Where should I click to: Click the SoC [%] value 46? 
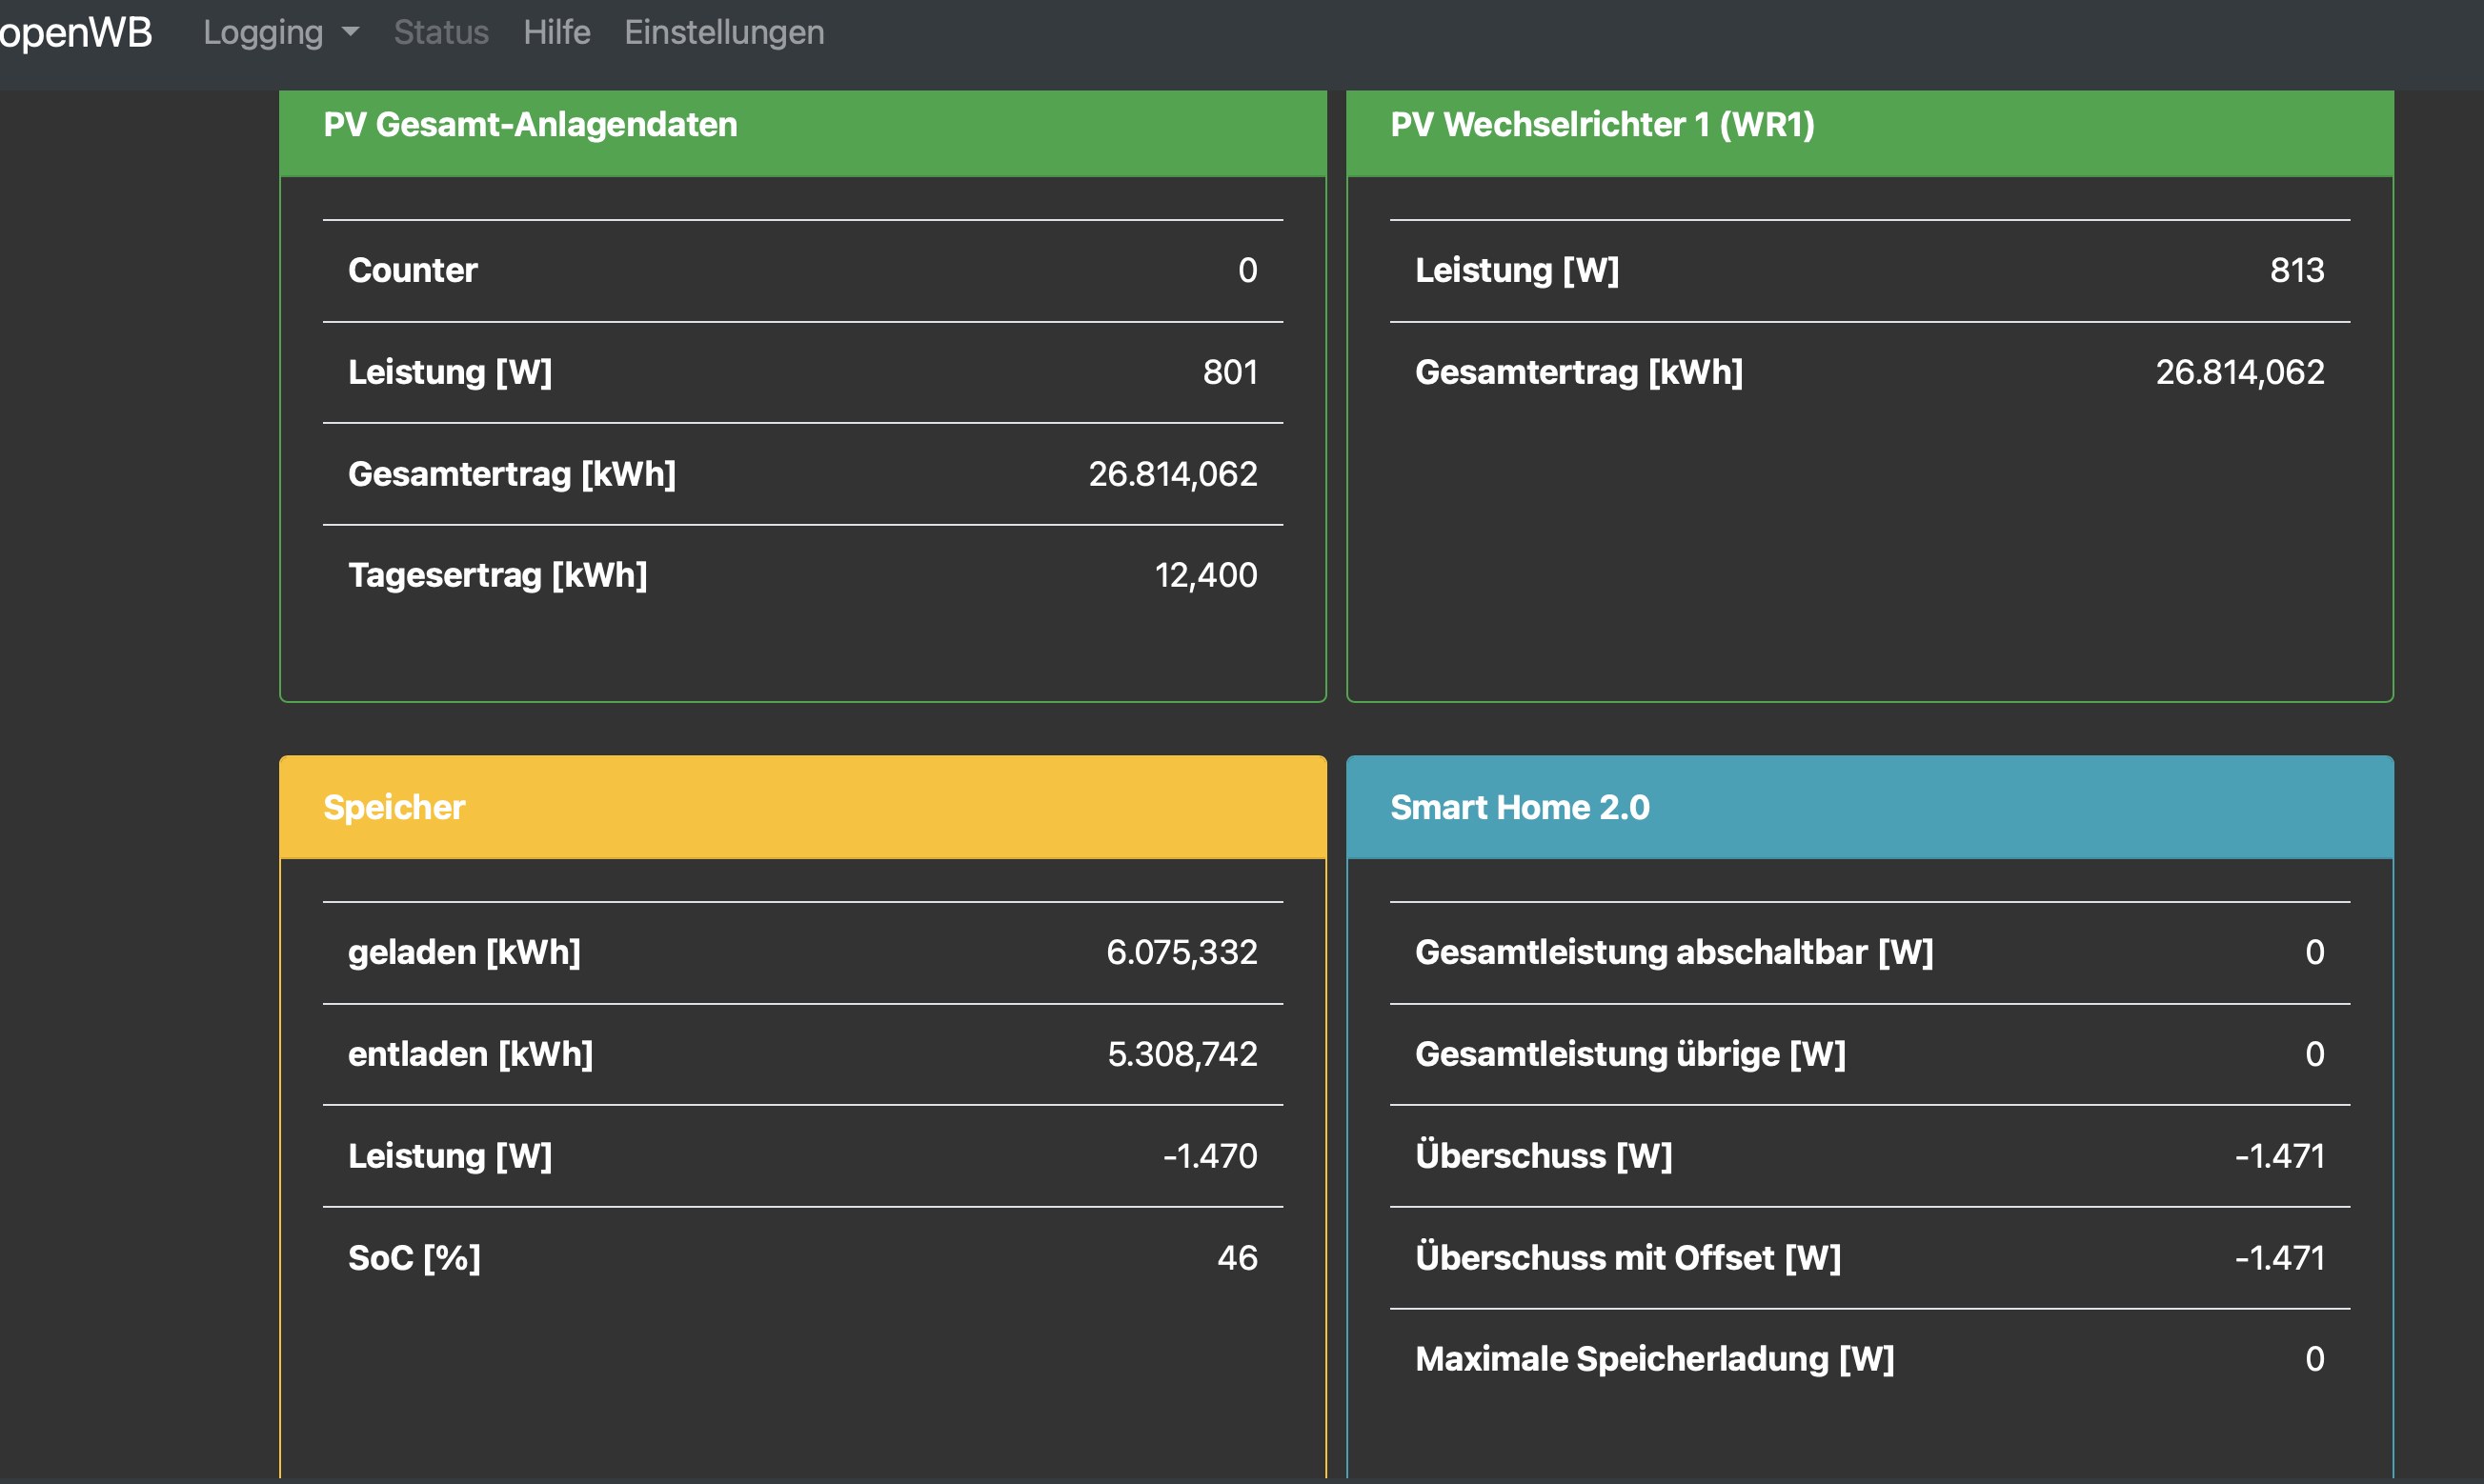click(1236, 1258)
